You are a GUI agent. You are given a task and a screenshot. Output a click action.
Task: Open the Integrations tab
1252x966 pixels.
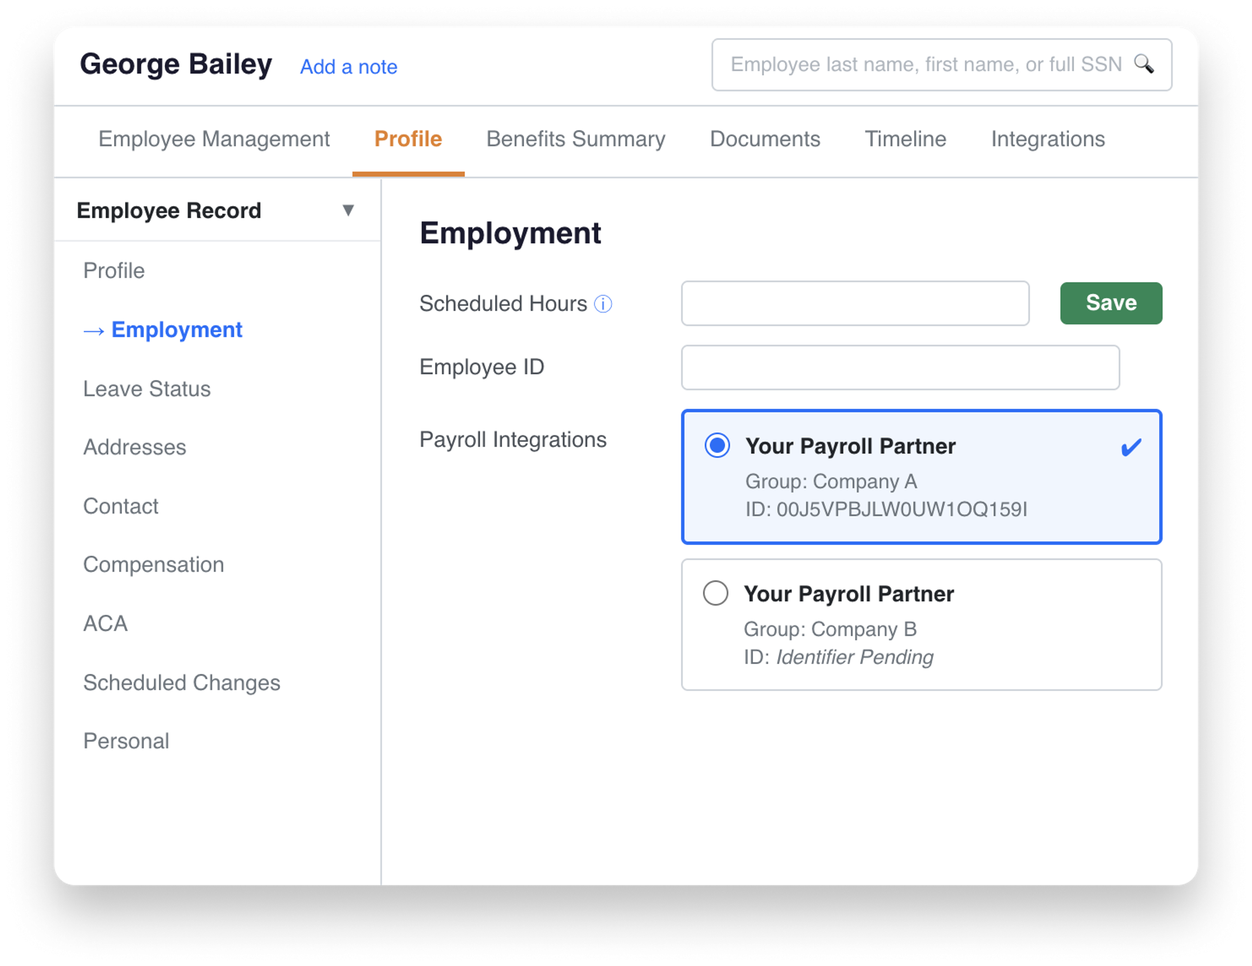tap(1048, 139)
